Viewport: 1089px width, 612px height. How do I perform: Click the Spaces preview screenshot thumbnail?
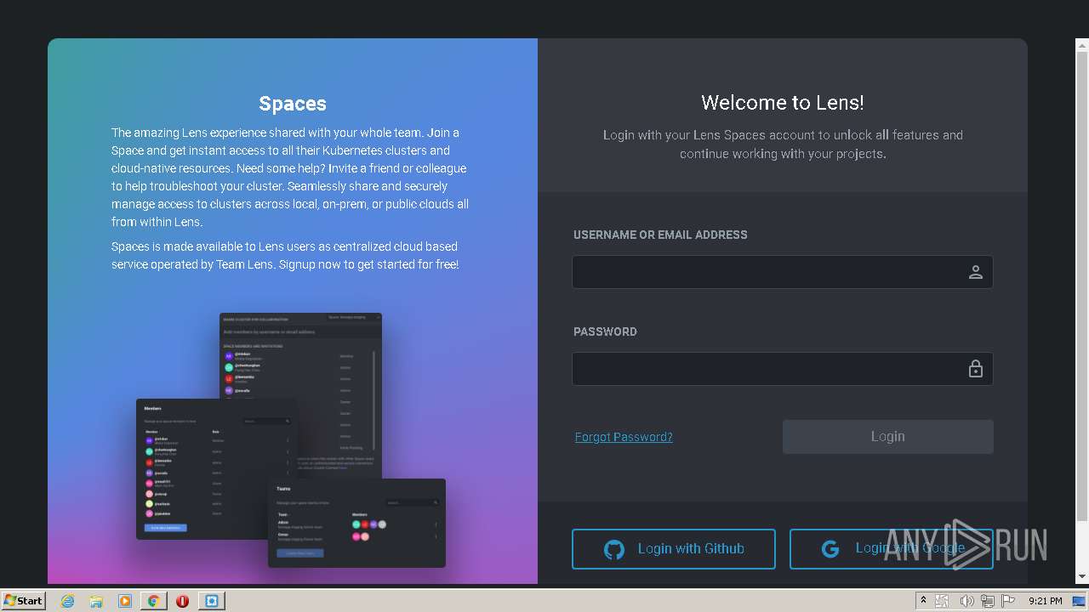(x=291, y=440)
